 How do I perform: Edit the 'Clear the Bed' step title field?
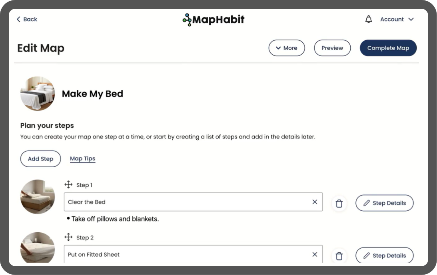coord(193,202)
